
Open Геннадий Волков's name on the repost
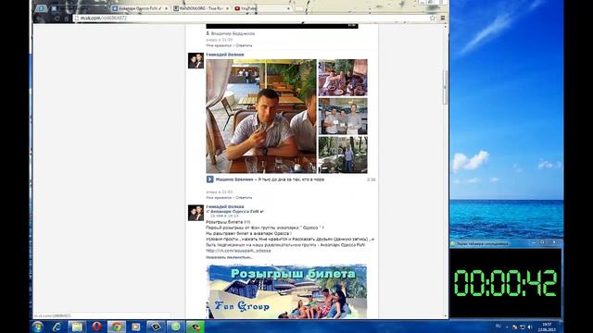coord(225,206)
